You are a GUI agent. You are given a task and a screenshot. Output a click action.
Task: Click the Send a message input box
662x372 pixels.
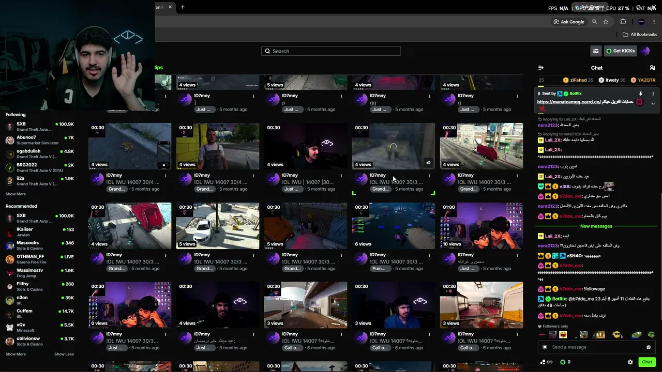pos(596,347)
